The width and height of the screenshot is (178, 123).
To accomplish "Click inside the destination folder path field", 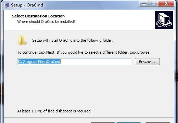I will [74, 61].
